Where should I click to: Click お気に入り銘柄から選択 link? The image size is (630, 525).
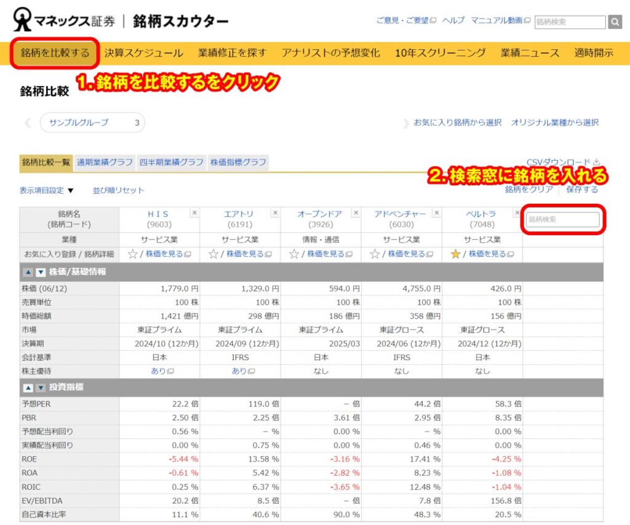click(x=458, y=122)
